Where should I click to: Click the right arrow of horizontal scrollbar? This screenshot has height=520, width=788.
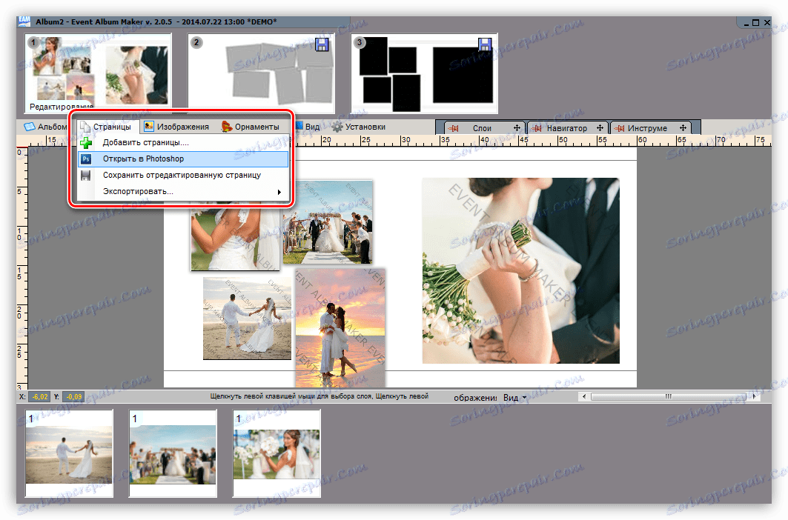pyautogui.click(x=755, y=396)
